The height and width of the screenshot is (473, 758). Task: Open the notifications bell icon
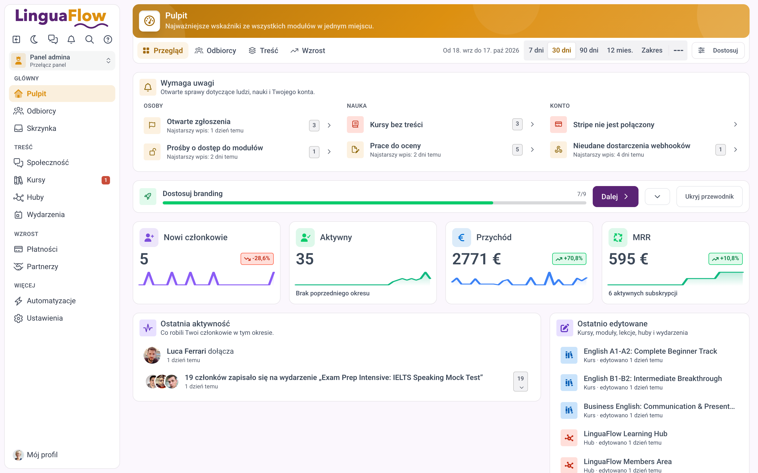point(71,39)
